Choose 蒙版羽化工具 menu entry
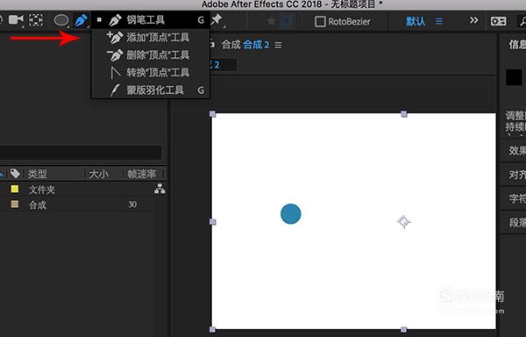Screen dimensions: 526x337 [x=151, y=90]
